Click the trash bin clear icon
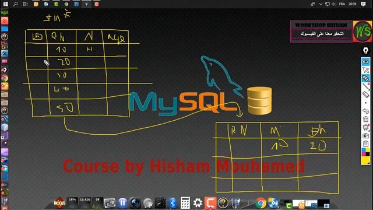This screenshot has height=210, width=373. [x=365, y=119]
